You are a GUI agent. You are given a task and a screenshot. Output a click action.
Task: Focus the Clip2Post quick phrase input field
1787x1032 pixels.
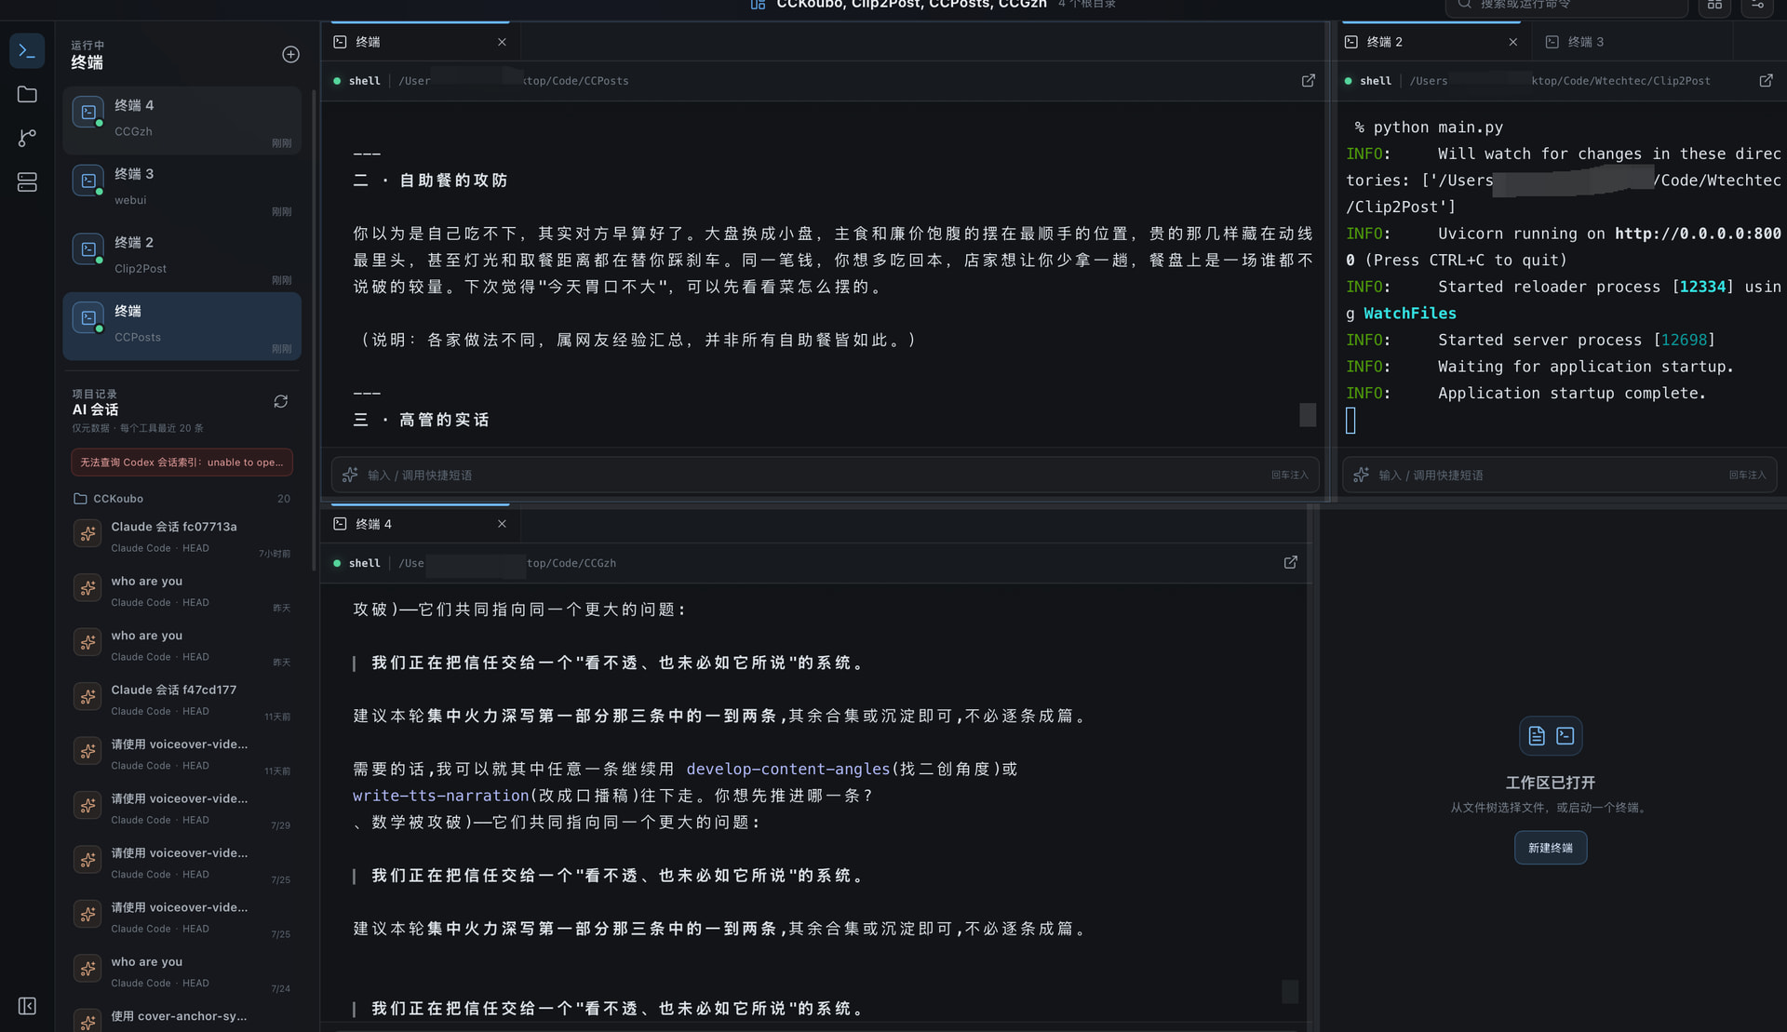(x=1560, y=475)
